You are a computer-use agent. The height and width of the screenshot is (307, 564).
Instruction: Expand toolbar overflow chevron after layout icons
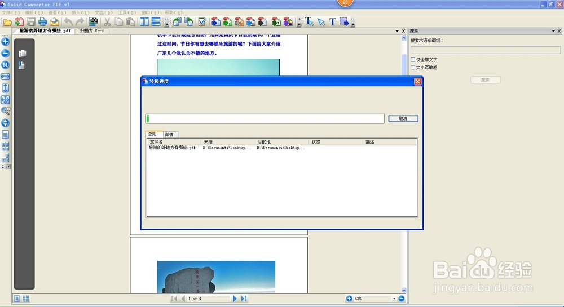coord(166,23)
